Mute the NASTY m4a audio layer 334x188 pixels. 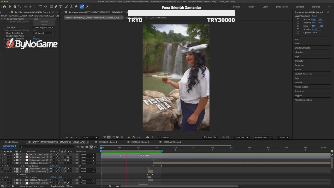tap(5, 155)
